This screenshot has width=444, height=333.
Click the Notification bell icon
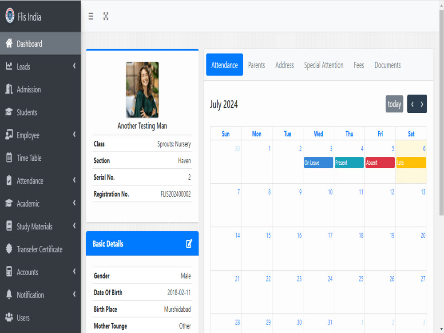(9, 294)
